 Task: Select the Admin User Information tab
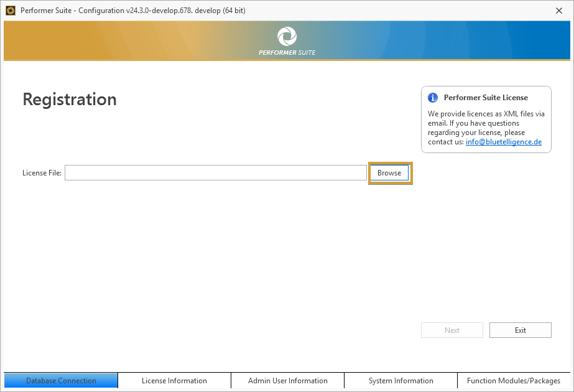click(287, 381)
